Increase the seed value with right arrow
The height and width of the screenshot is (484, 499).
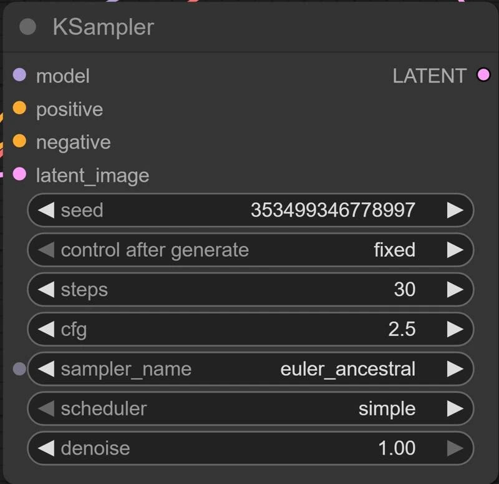coord(455,210)
